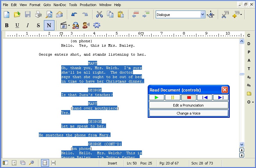Open the Goto menu
This screenshot has height=168, width=256.
click(x=47, y=5)
